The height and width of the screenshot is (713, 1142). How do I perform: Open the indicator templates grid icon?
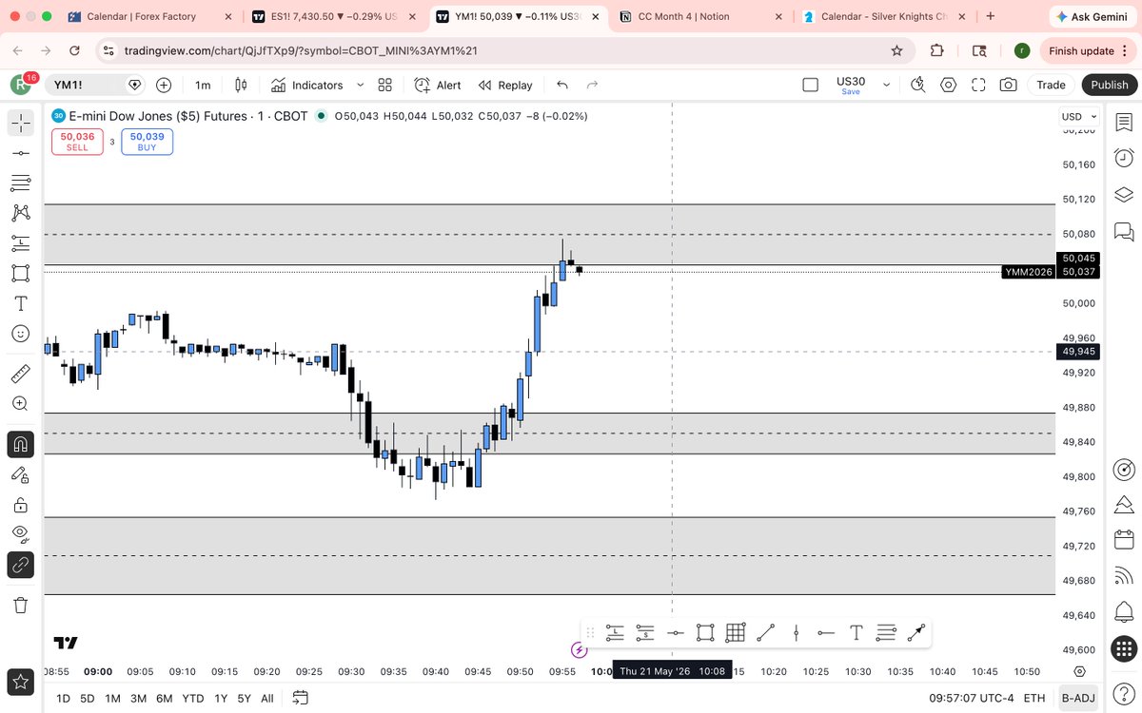tap(384, 85)
